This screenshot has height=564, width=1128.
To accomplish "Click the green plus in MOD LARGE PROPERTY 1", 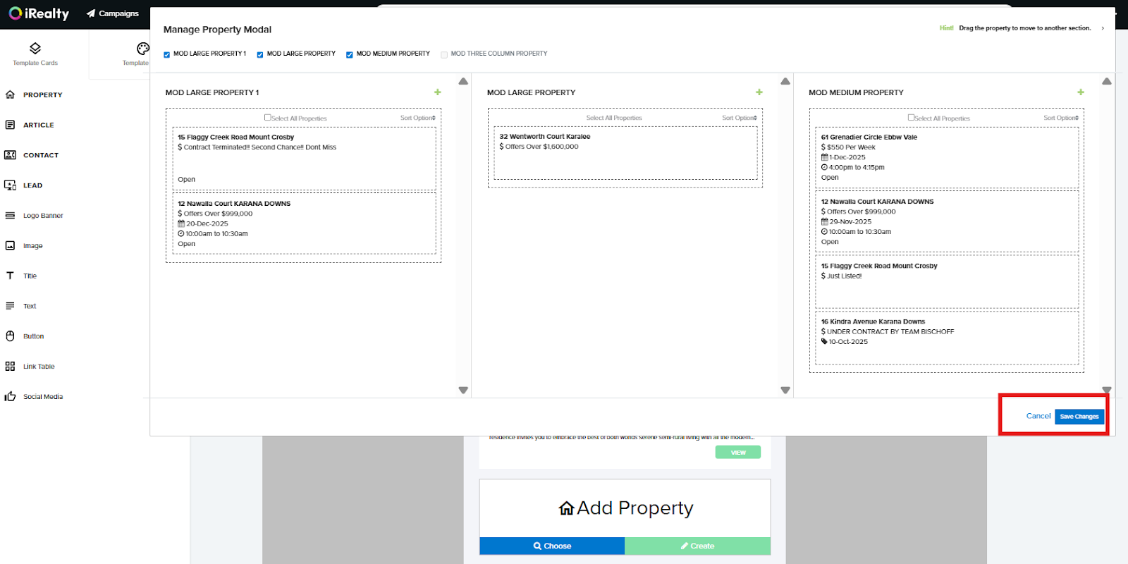I will pyautogui.click(x=437, y=92).
